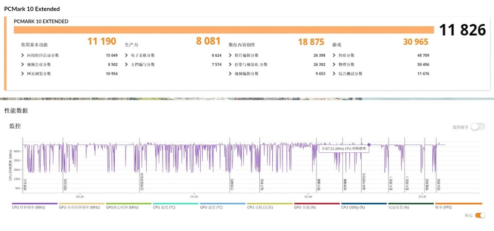Click the 生产力 score 8 081

click(x=208, y=41)
